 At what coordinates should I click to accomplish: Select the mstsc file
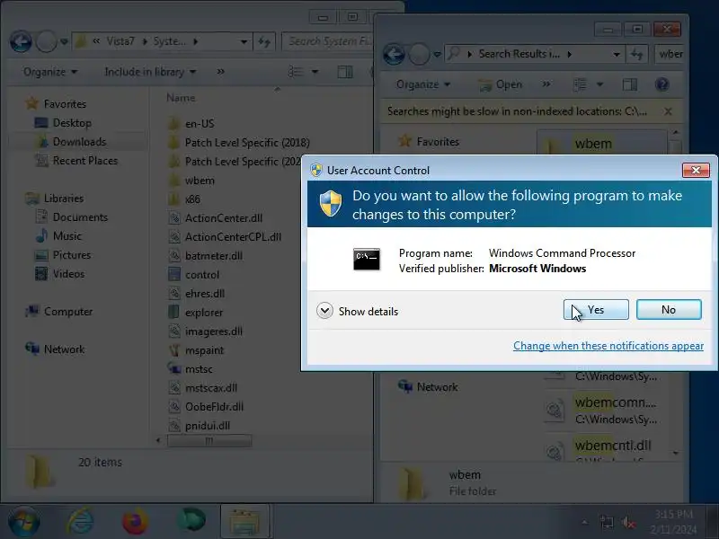191,369
